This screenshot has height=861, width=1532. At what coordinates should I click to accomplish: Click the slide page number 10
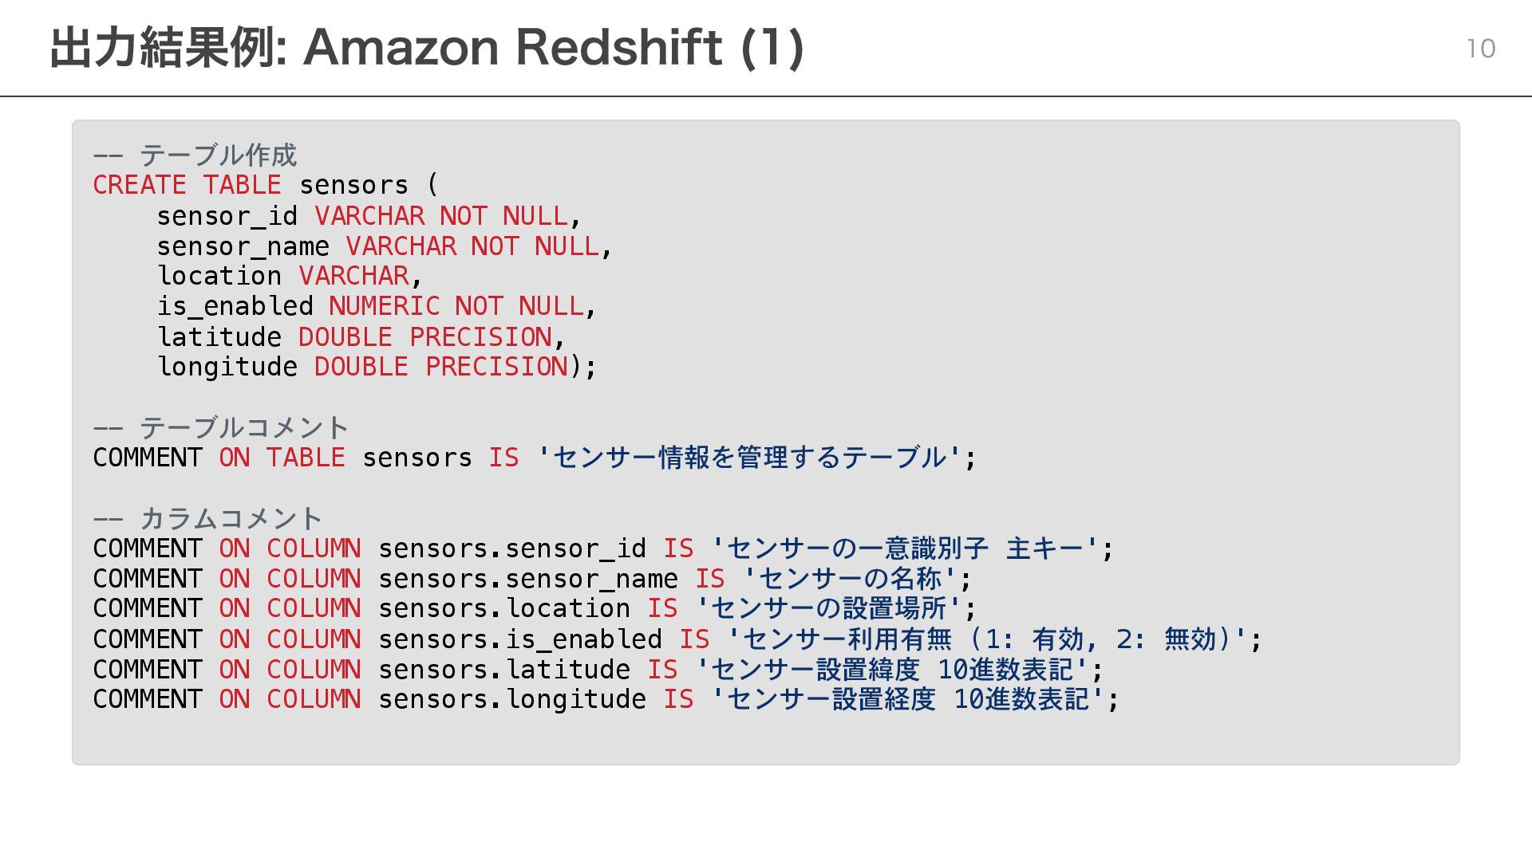pos(1480,49)
